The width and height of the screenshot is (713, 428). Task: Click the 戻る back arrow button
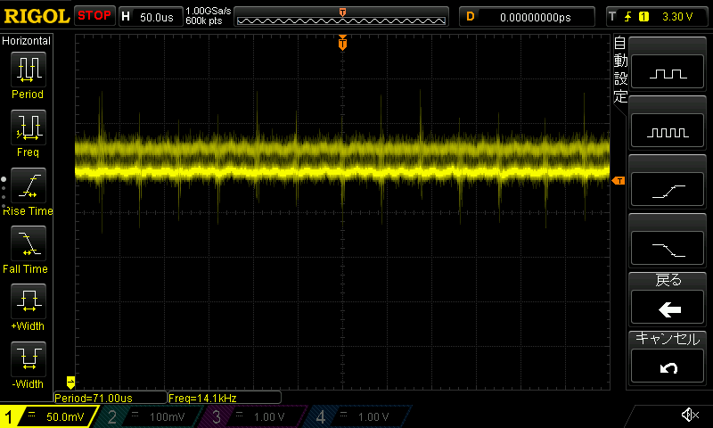click(668, 308)
